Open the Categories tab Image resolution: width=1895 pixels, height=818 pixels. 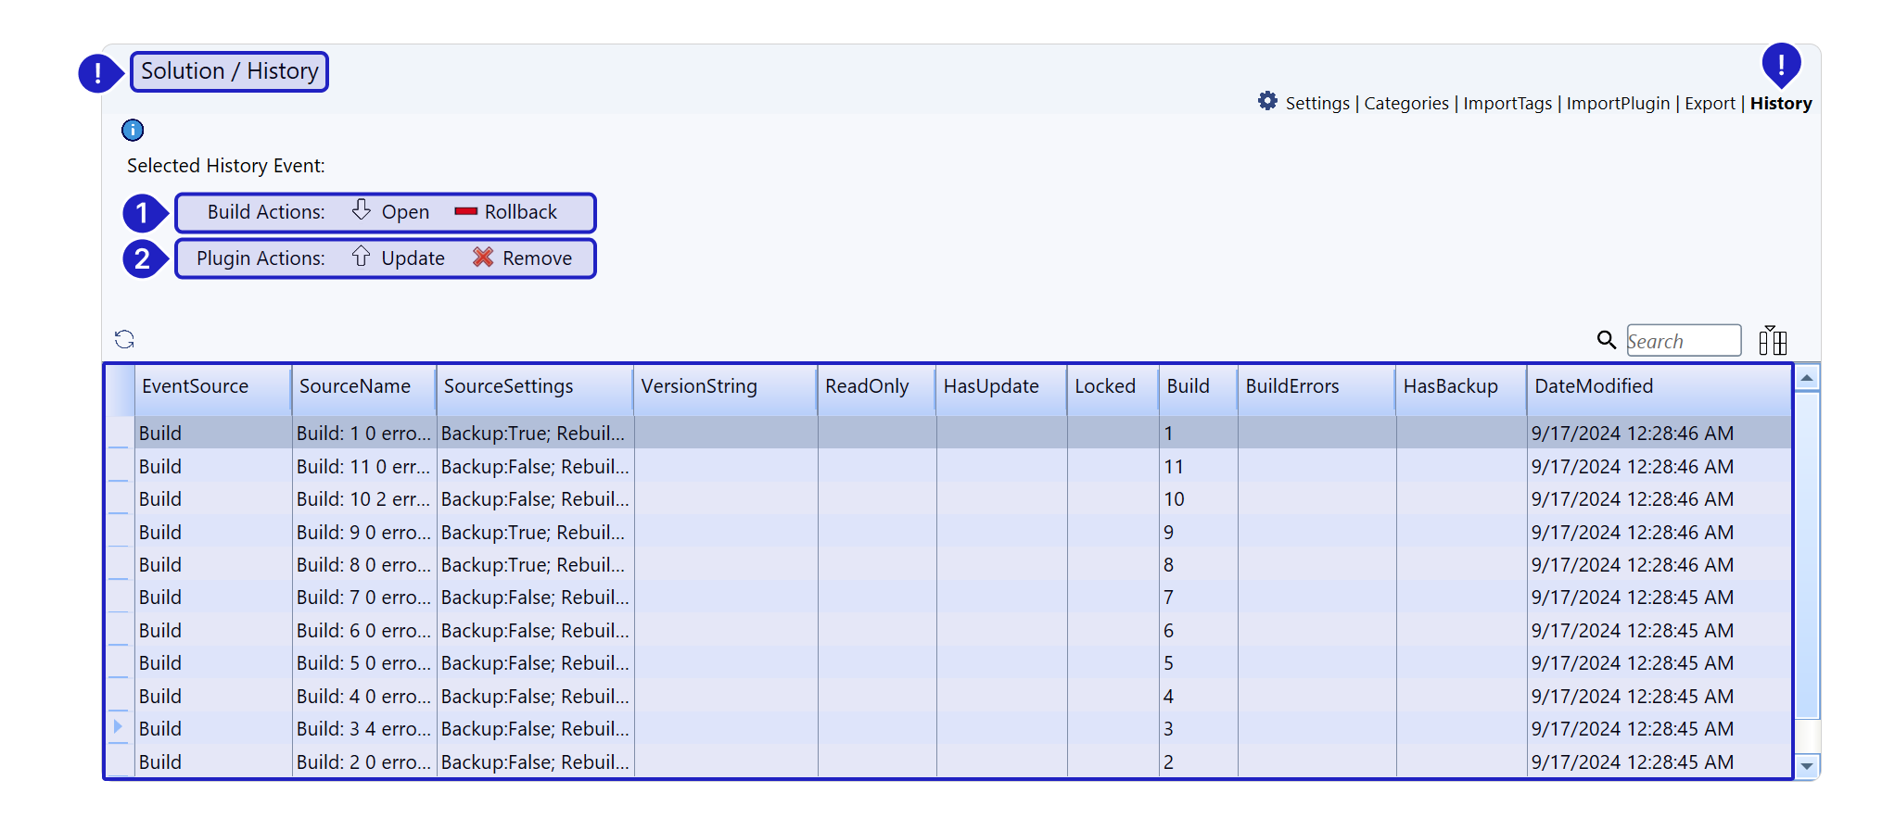coord(1405,104)
